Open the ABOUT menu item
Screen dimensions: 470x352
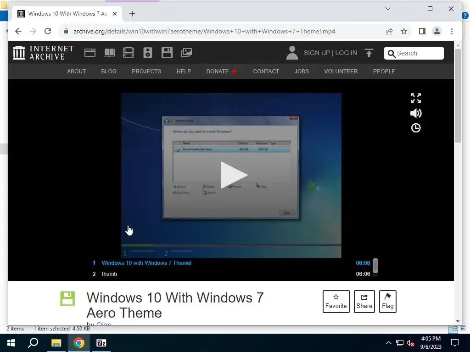[77, 71]
